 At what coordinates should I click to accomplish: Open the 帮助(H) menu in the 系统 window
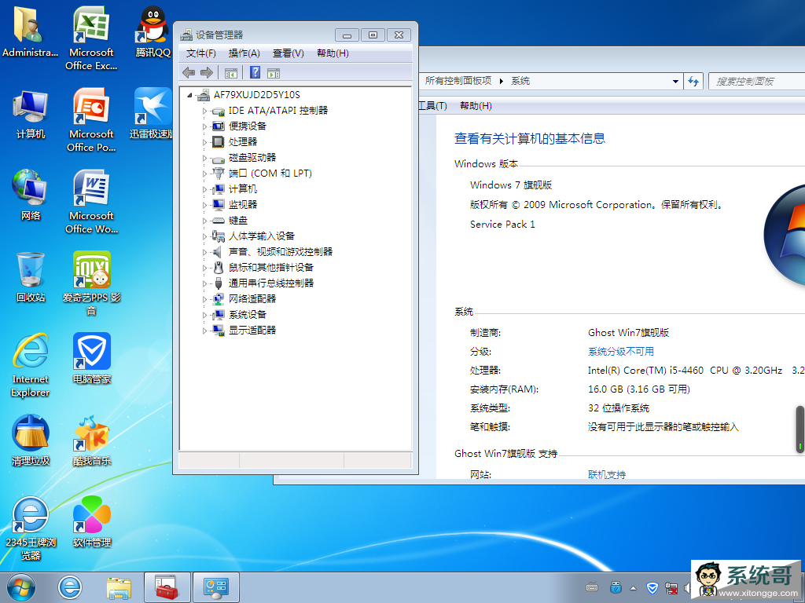(x=476, y=106)
